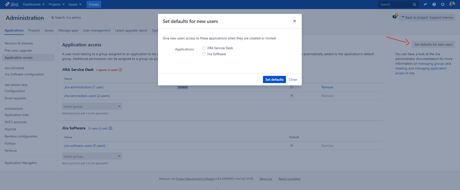
Task: Open DVCS accounts in sidebar
Action: click(x=16, y=122)
